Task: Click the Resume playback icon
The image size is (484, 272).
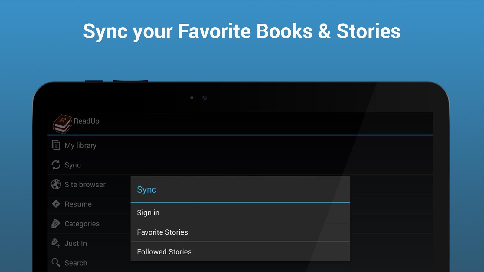Action: point(56,204)
